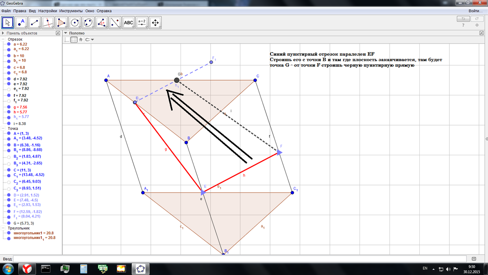Open the Polygon tool's submenu arrow
The image size is (488, 275).
click(x=66, y=27)
